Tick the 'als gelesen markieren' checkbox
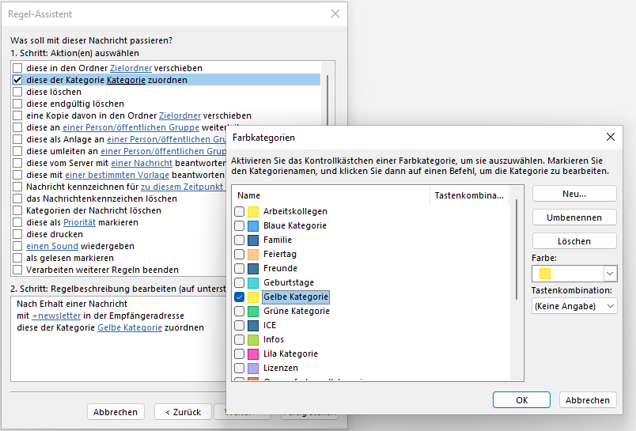The image size is (636, 431). (x=17, y=258)
